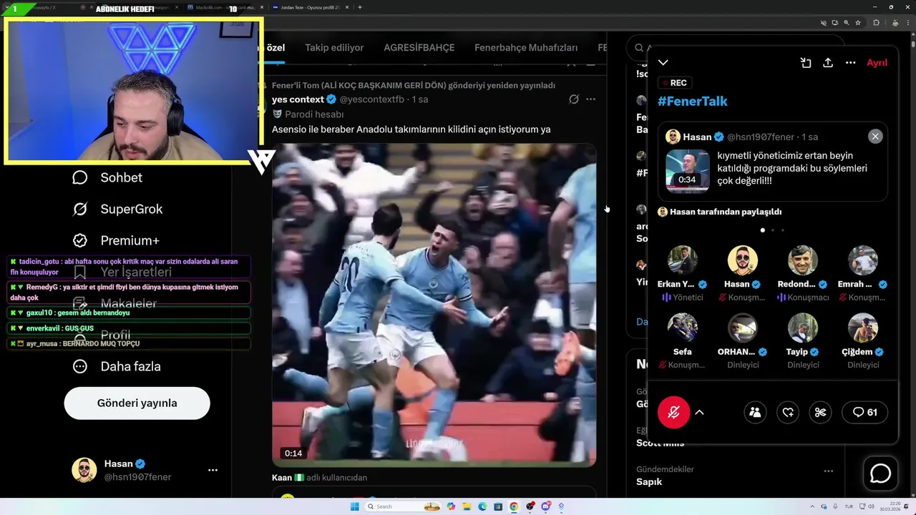Viewport: 916px width, 515px height.
Task: Open @hsn1907fener handle in shared post
Action: click(x=761, y=137)
